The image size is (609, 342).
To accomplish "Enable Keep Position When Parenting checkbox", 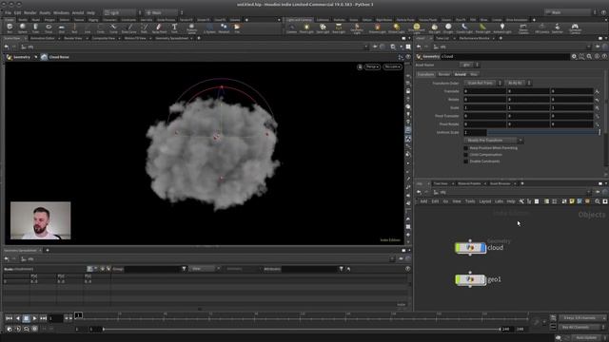I will pos(465,148).
